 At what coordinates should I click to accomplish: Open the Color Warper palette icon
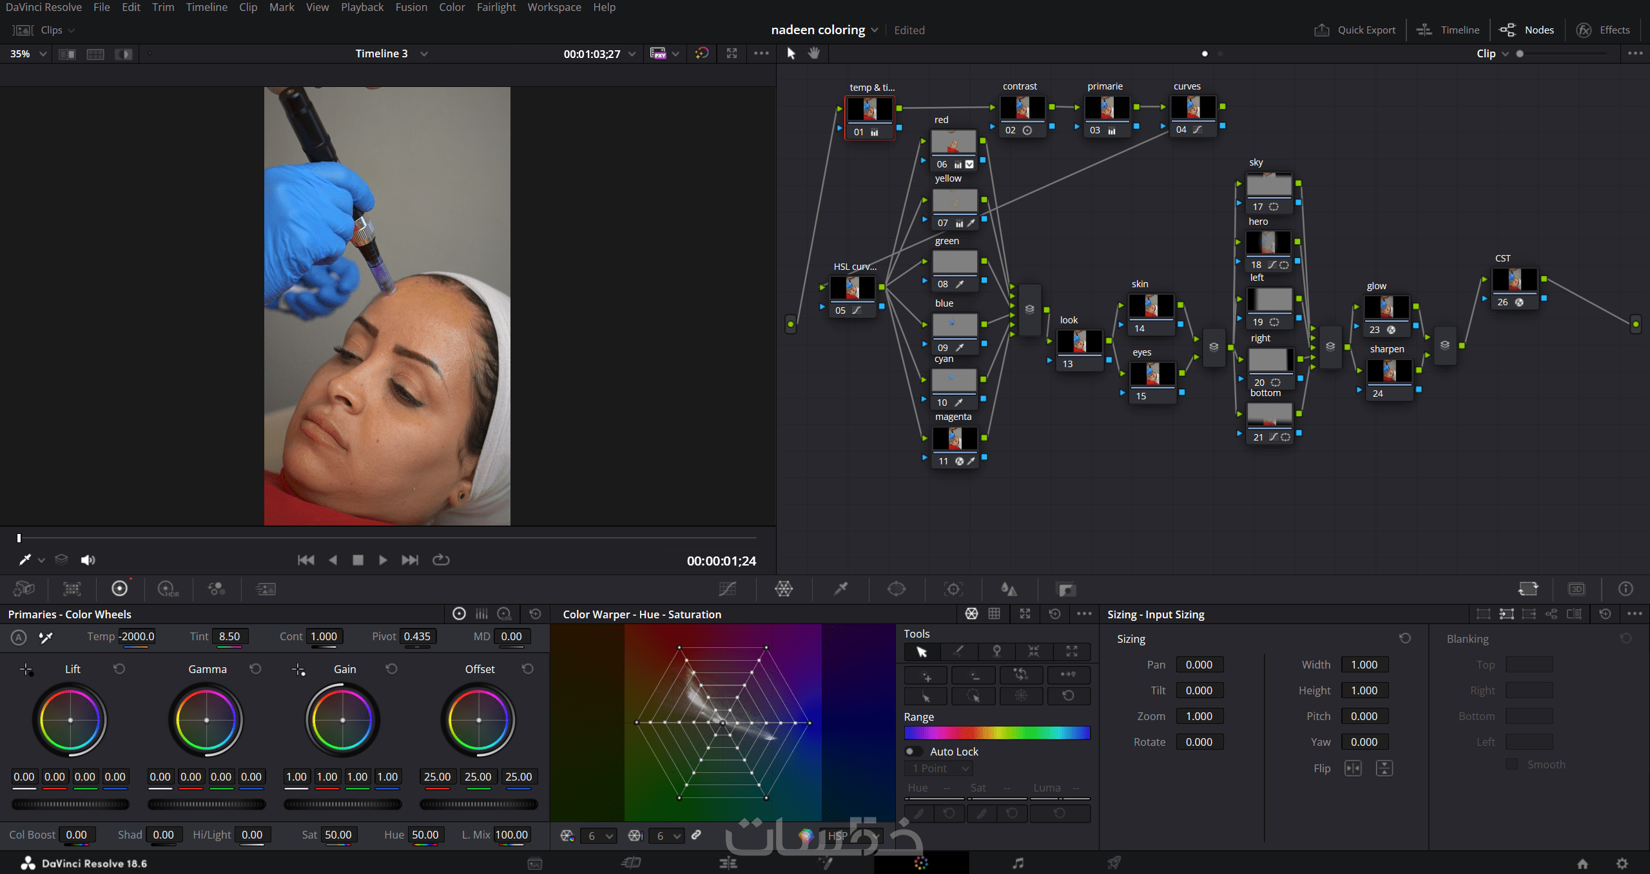[784, 589]
